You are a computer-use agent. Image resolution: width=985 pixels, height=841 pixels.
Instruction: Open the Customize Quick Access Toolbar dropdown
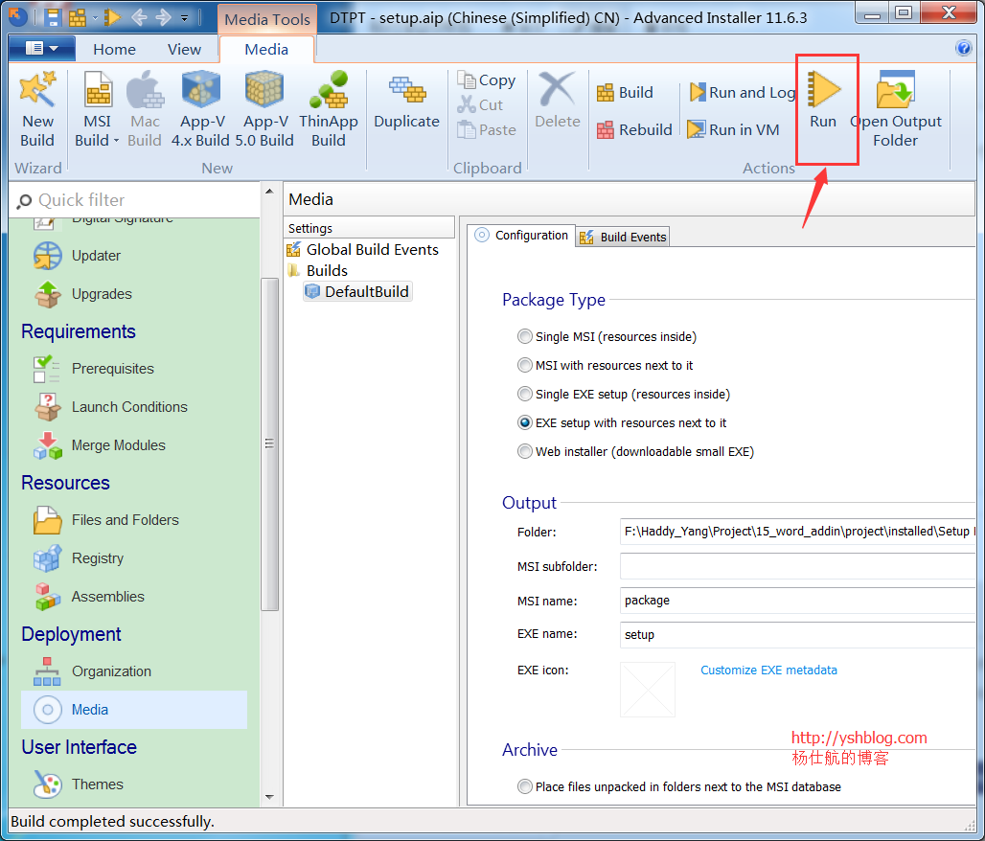pos(184,17)
